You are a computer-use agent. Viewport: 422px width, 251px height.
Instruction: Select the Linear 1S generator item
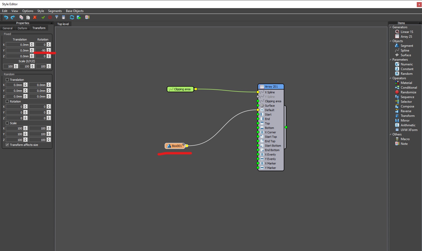pos(407,32)
